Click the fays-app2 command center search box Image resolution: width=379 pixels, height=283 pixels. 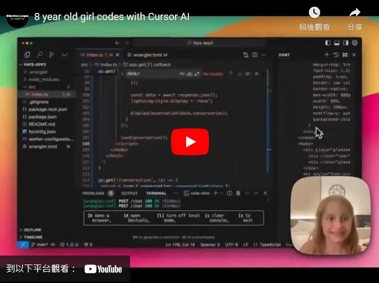coord(200,43)
